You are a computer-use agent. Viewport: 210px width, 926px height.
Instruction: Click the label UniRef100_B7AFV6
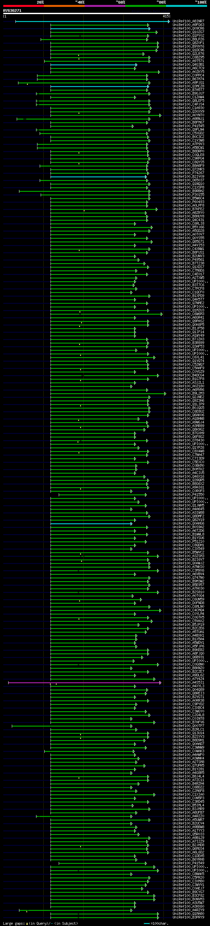pyautogui.click(x=188, y=722)
